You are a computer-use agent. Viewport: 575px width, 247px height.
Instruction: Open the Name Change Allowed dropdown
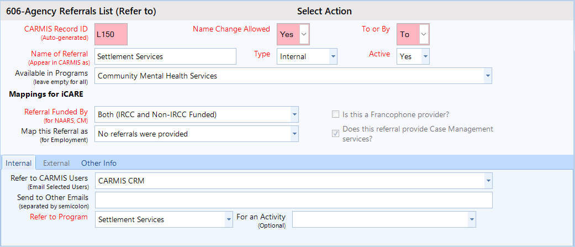[304, 34]
